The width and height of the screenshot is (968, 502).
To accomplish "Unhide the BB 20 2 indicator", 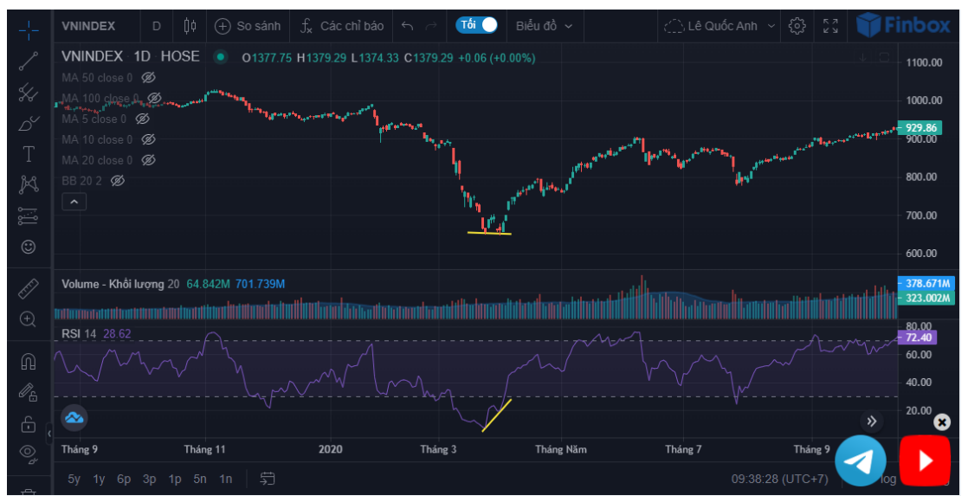I will [118, 180].
